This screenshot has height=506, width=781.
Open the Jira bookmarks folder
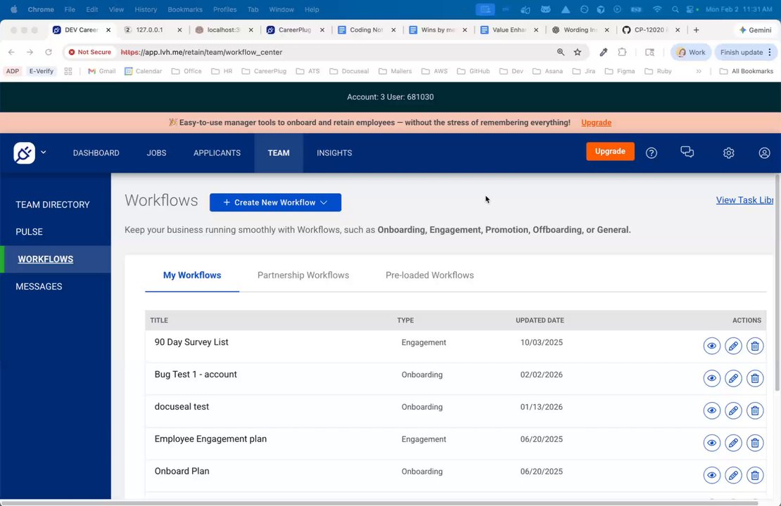(583, 71)
